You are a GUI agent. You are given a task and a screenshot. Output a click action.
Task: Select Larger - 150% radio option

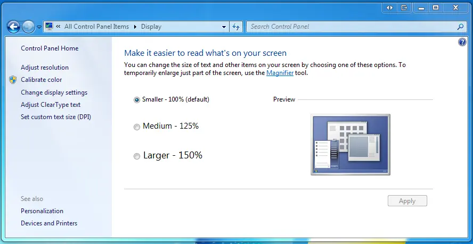click(137, 156)
